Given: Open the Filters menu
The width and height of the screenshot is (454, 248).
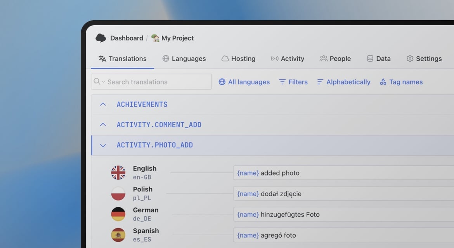Looking at the screenshot, I should pos(293,82).
